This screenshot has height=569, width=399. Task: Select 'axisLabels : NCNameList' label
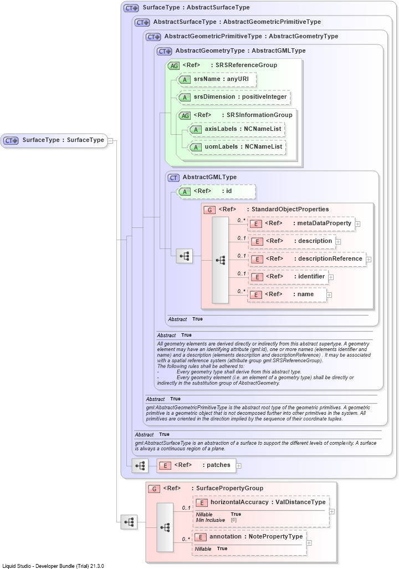pos(243,129)
